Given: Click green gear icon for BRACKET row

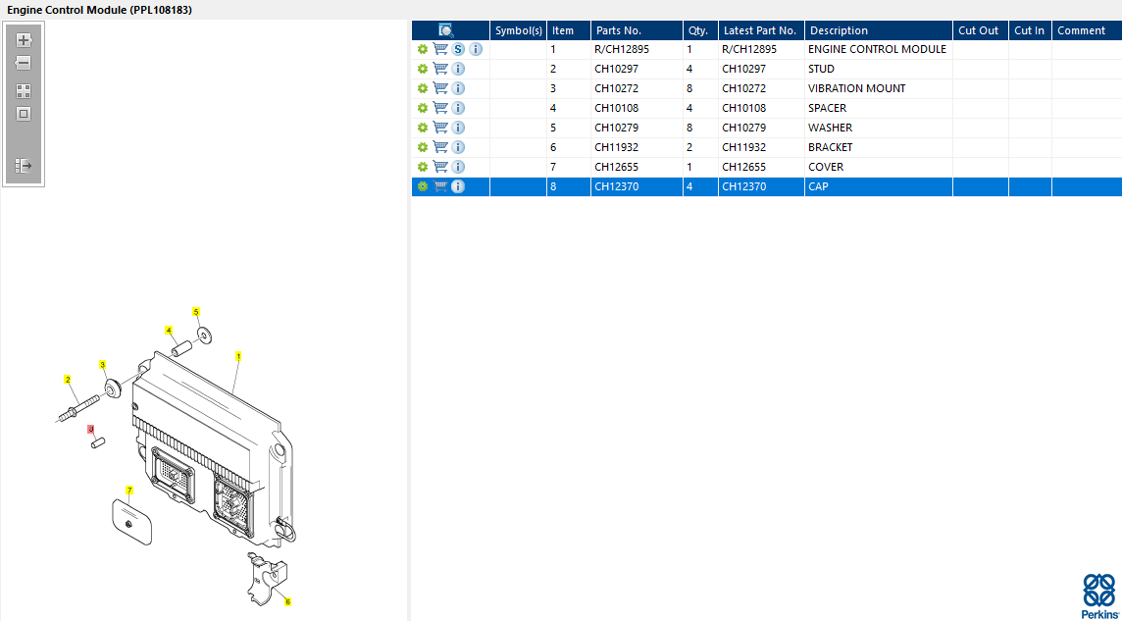Looking at the screenshot, I should point(422,147).
